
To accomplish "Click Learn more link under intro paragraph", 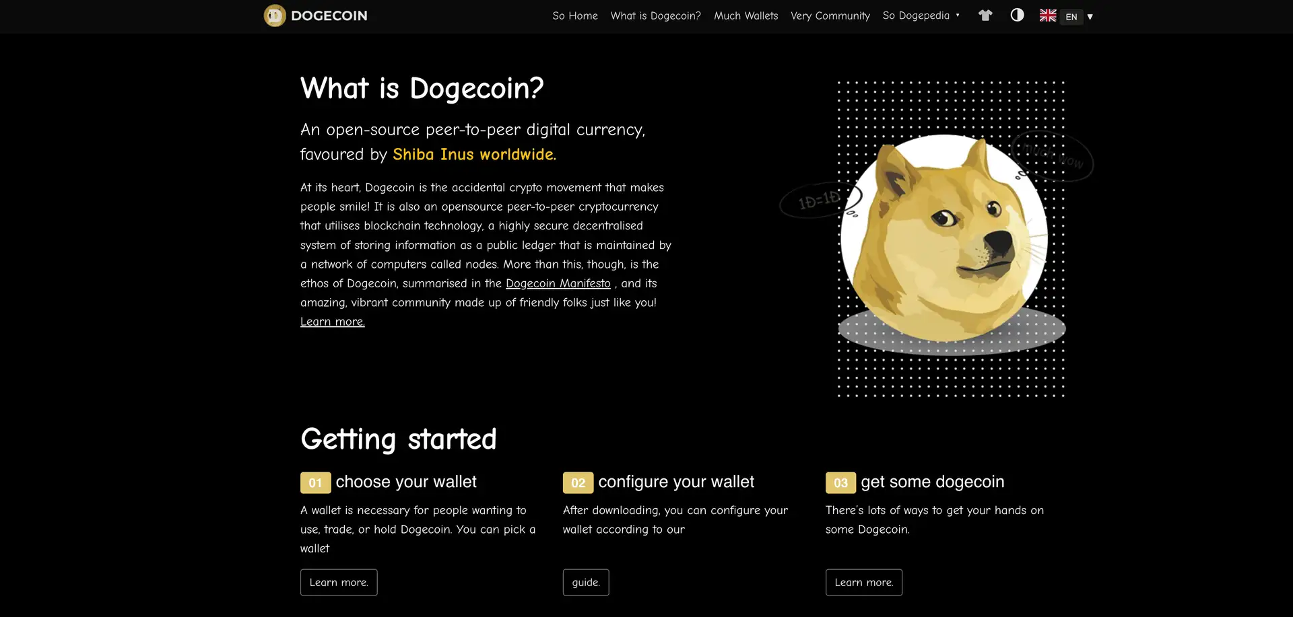I will 333,322.
